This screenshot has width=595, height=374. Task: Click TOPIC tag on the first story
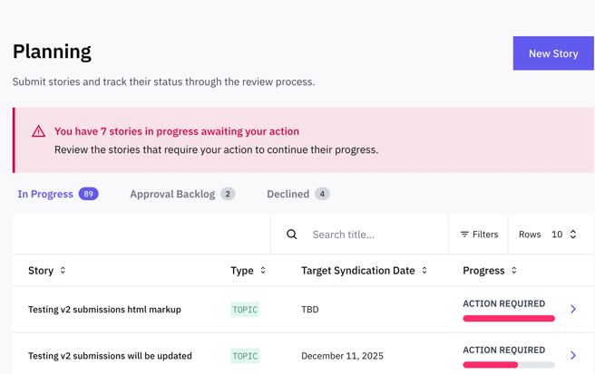(x=245, y=310)
